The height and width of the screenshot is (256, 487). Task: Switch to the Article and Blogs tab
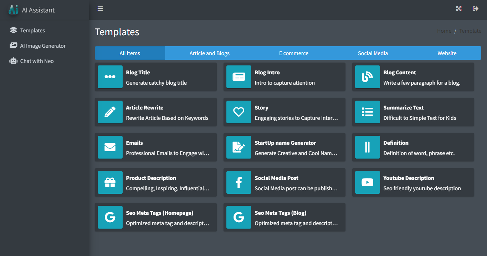[x=209, y=53]
